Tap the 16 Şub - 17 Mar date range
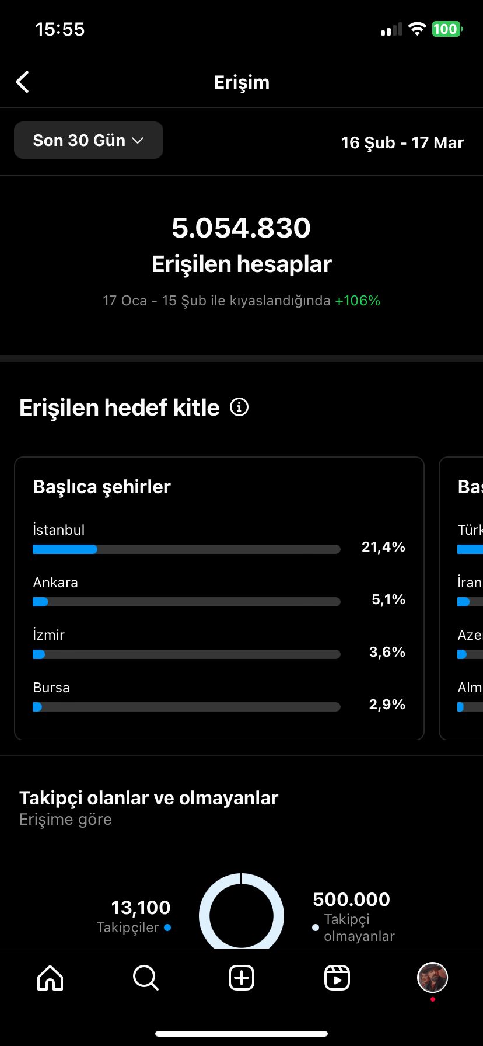This screenshot has width=483, height=1046. (402, 142)
